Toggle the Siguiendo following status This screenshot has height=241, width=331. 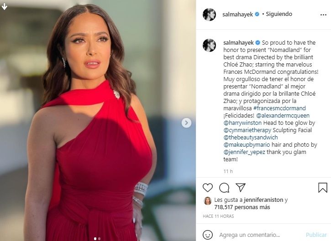click(x=279, y=14)
